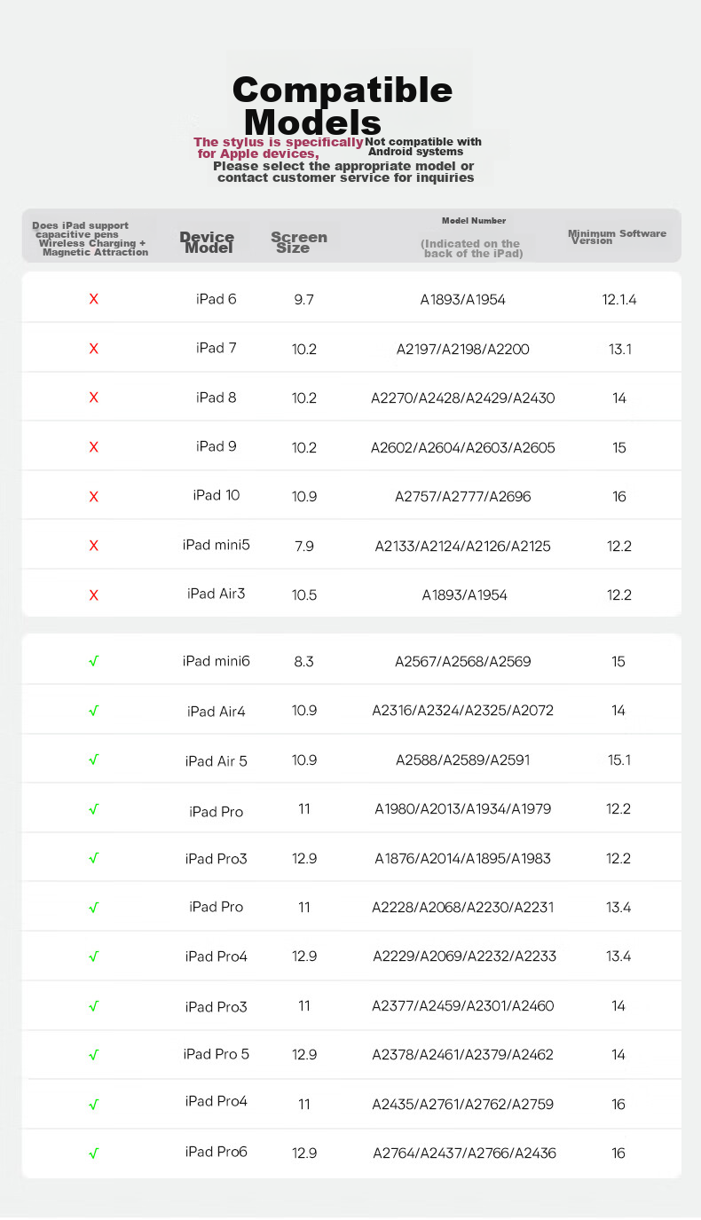The width and height of the screenshot is (701, 1220).
Task: Click model numbers A2757/A2777/A2696
Action: point(462,496)
